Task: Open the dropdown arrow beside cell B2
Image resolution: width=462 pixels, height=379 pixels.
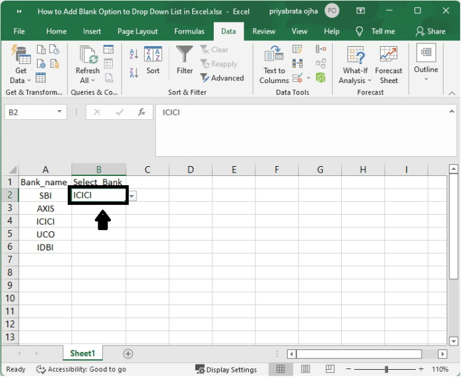Action: [x=132, y=196]
